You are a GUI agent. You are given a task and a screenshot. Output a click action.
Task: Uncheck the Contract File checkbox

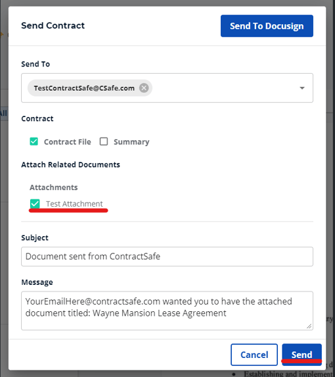(34, 141)
